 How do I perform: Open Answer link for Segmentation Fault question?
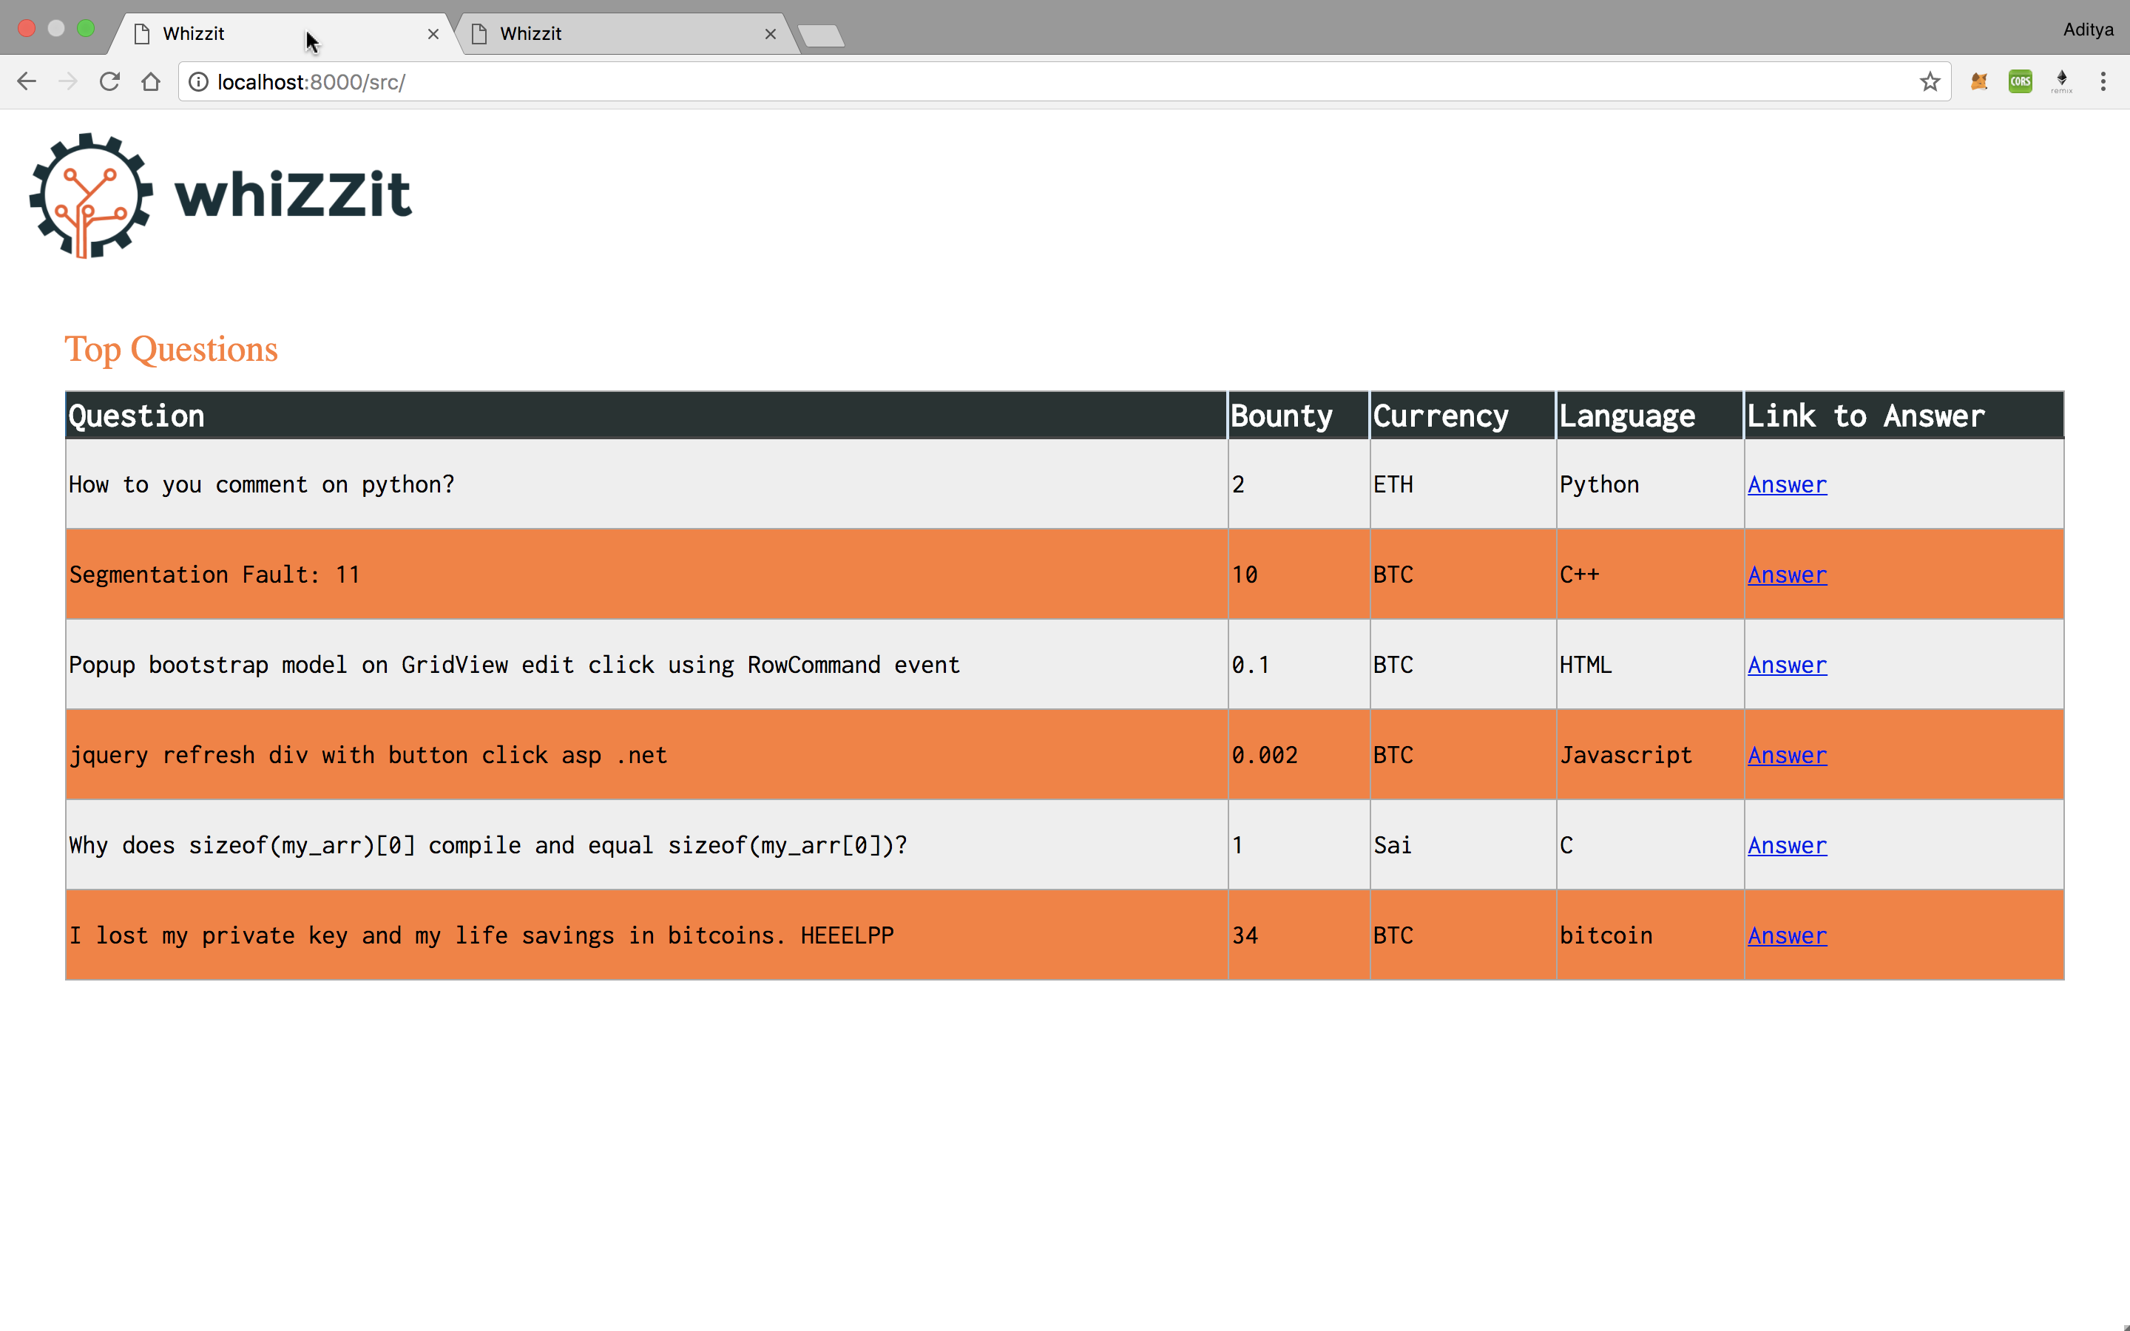click(1787, 575)
